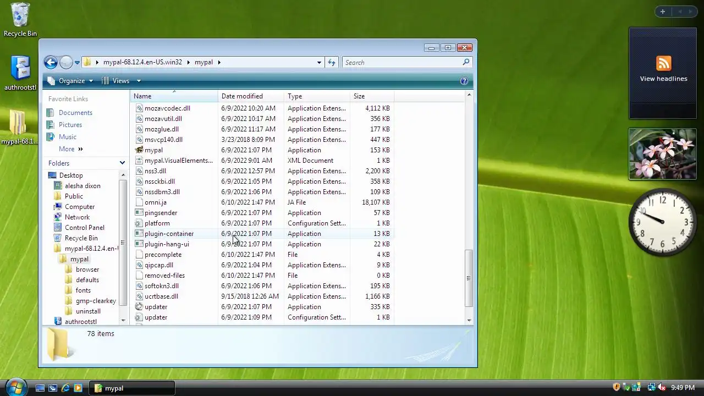Launch Internet Explorer from quick launch
This screenshot has height=396, width=704.
click(65, 388)
